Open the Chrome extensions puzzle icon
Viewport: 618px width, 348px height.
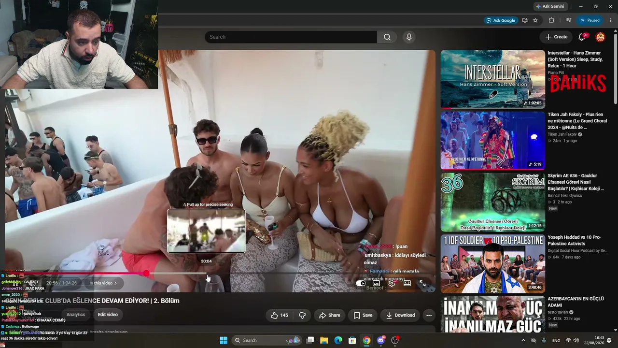[x=551, y=20]
